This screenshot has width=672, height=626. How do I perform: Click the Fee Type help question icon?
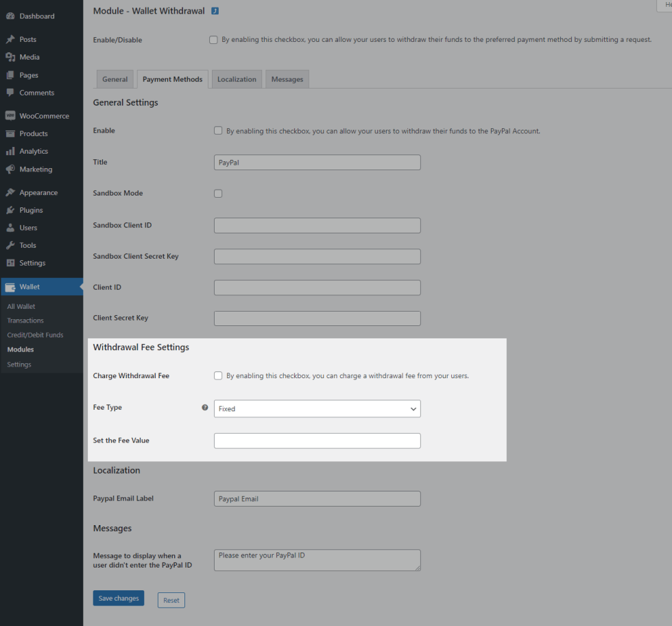click(204, 407)
